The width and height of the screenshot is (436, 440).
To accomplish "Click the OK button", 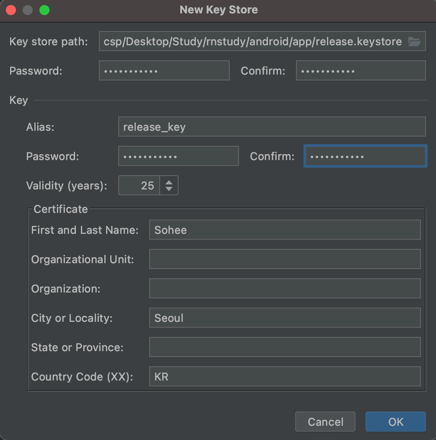I will 395,422.
